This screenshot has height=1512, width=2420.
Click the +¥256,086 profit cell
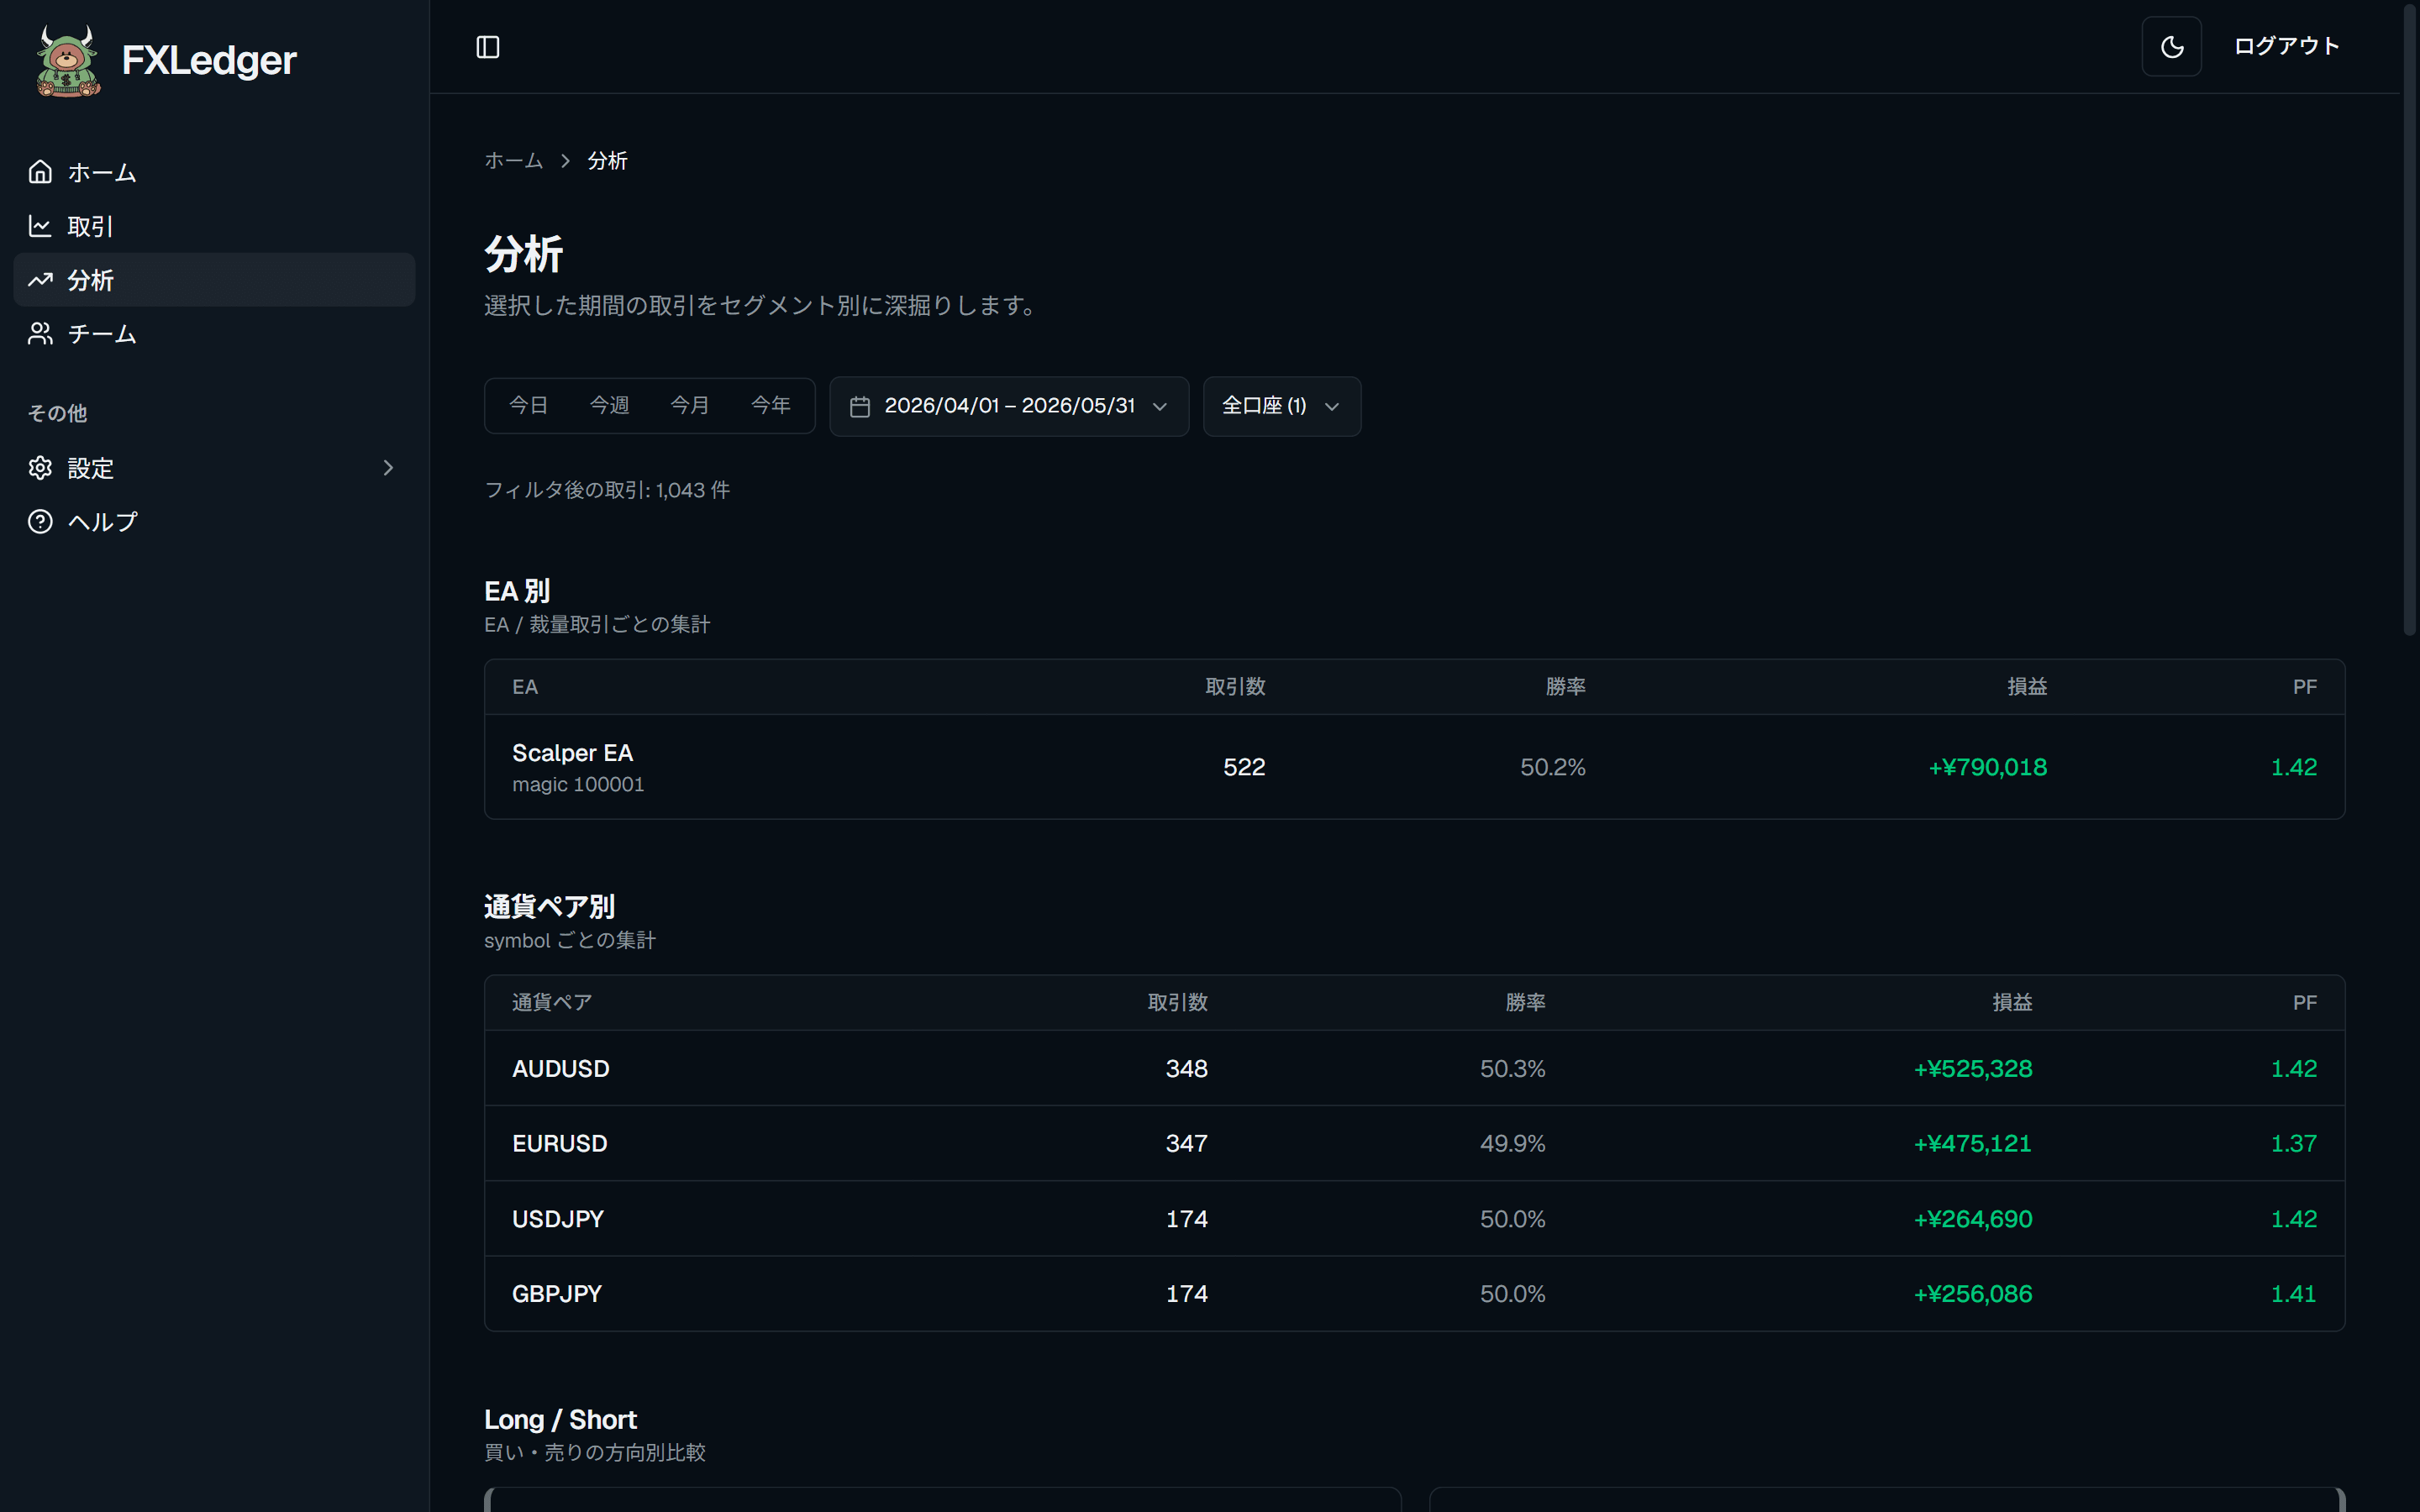click(x=1972, y=1294)
